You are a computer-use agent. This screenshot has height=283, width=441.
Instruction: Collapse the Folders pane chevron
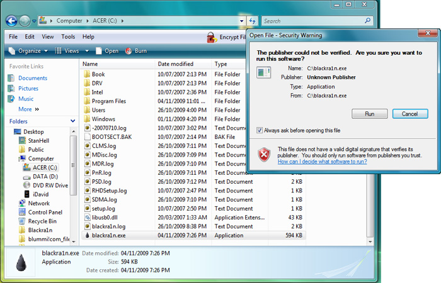73,121
